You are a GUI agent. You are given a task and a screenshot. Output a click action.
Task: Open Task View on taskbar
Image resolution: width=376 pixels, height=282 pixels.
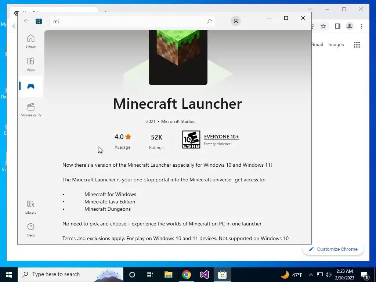150,275
